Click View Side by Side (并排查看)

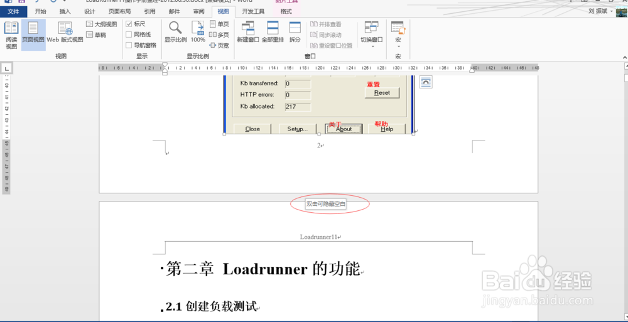326,24
